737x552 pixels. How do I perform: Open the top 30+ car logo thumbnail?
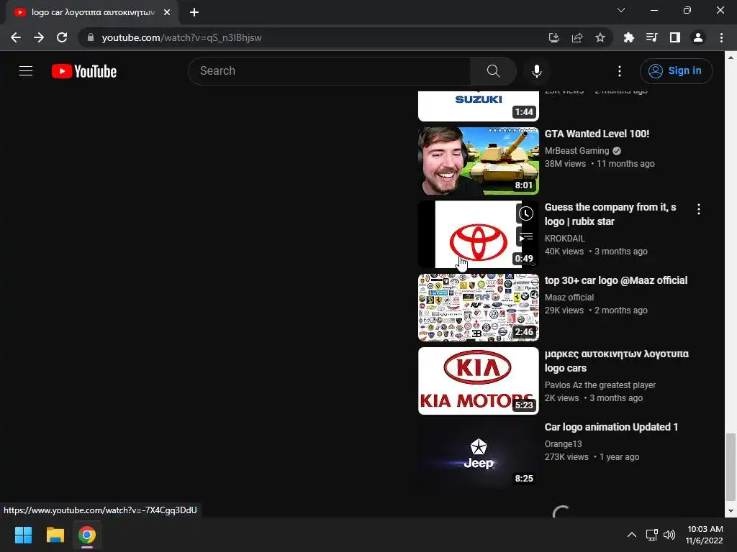[478, 308]
